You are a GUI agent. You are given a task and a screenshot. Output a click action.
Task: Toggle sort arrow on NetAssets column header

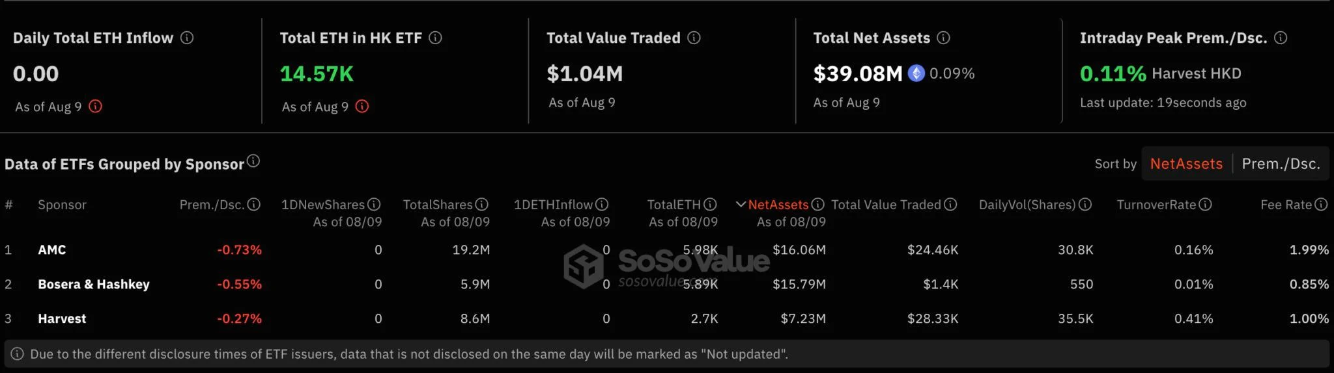click(741, 204)
